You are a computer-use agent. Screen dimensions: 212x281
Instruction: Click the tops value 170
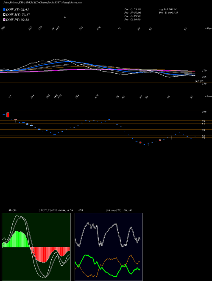click(40, 29)
